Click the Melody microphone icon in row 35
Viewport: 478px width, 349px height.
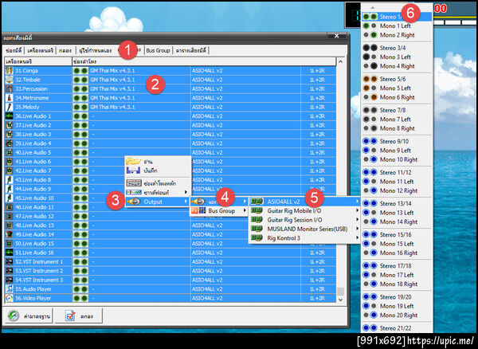[x=9, y=108]
